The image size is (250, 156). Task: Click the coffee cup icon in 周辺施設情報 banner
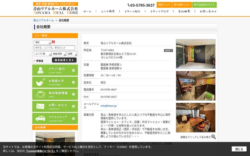point(40,94)
